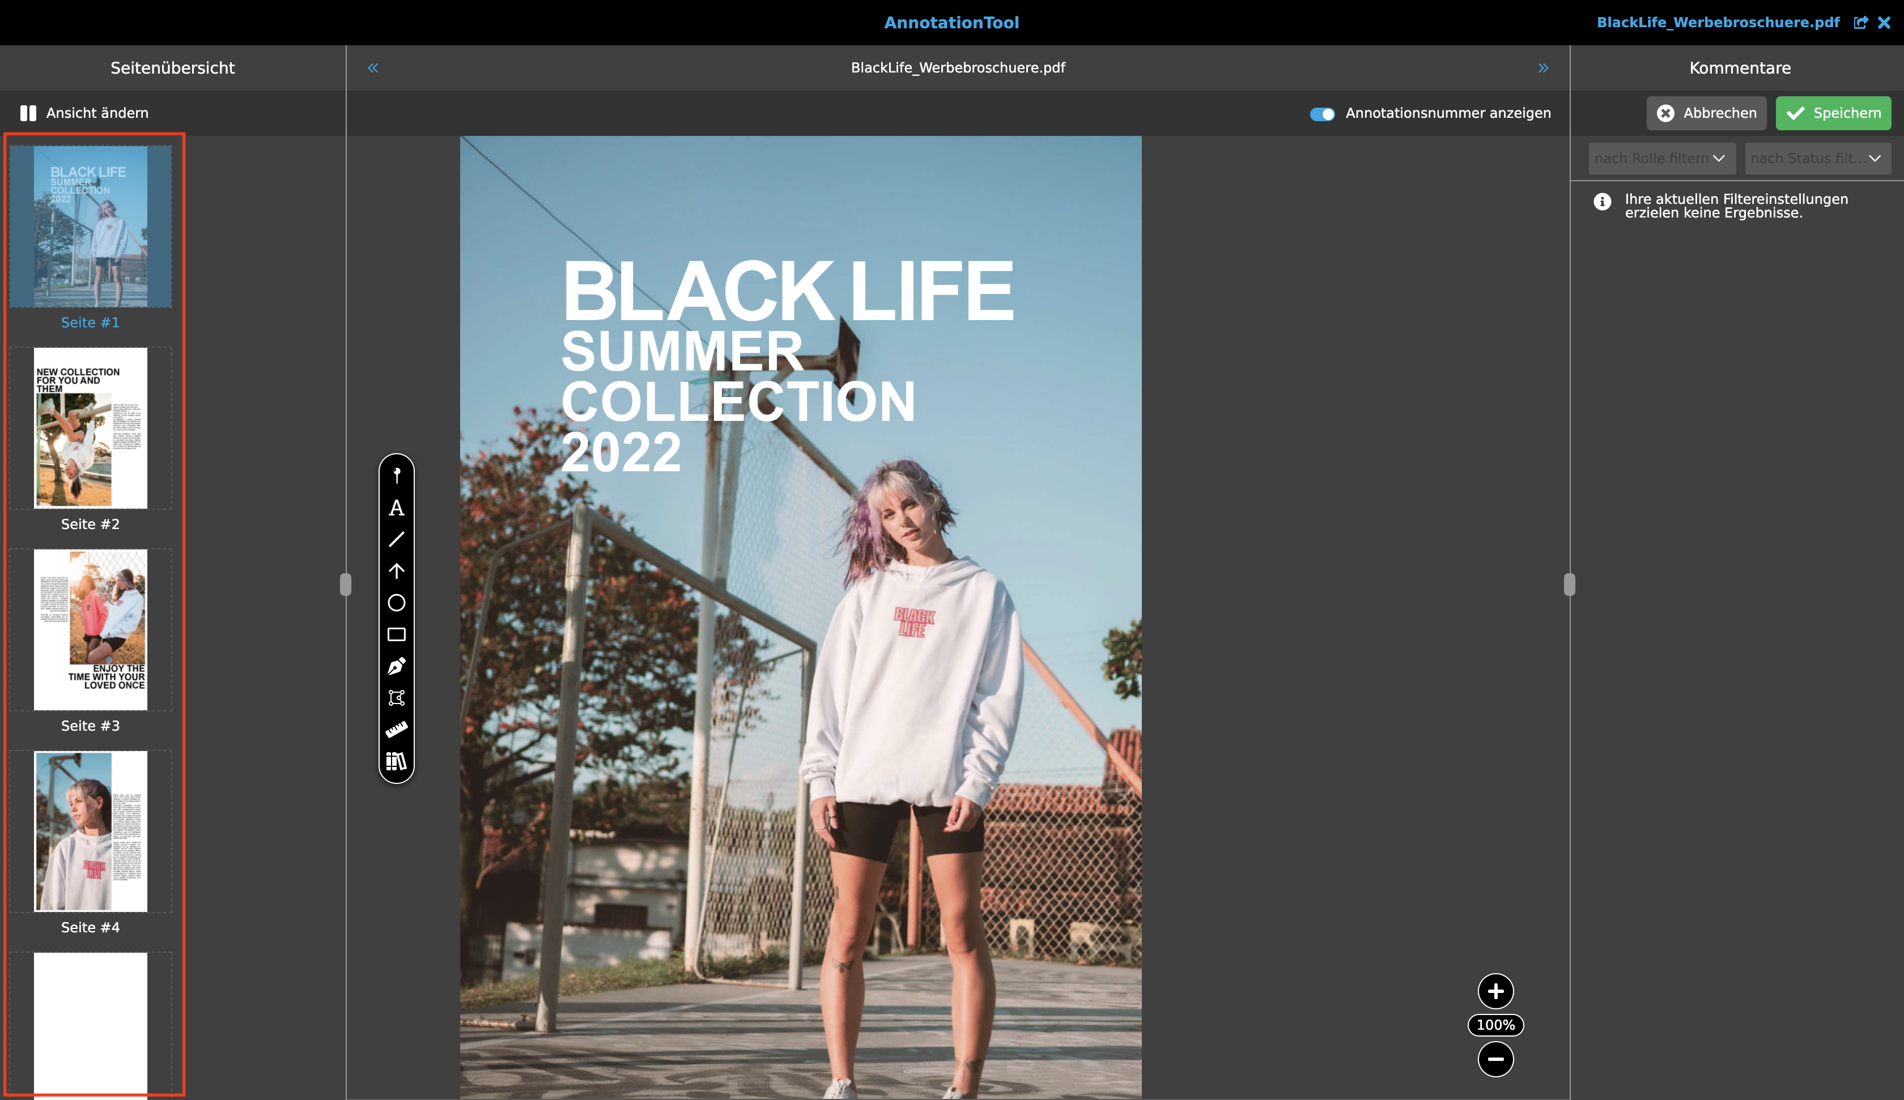
Task: Collapse the Kommentare panel with right chevrons
Action: pyautogui.click(x=1543, y=68)
